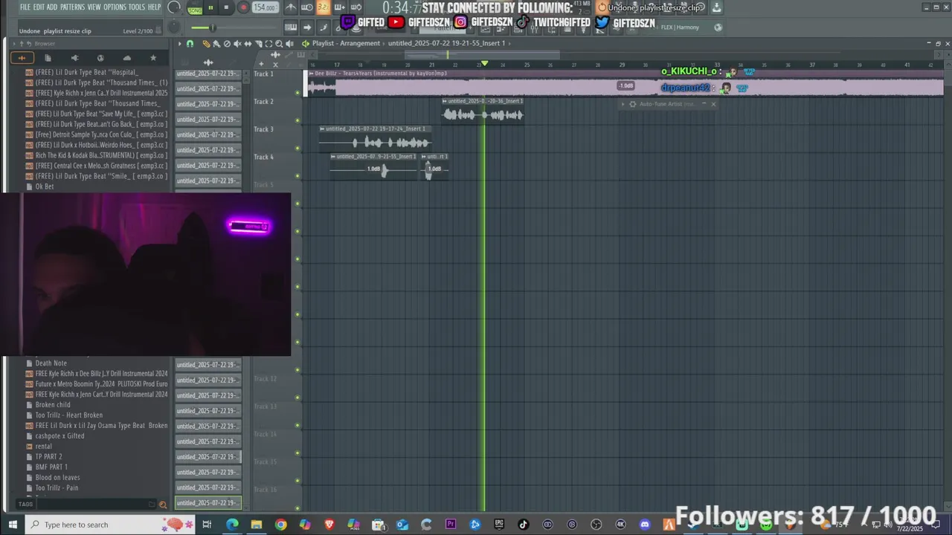Select Too Trillz - Heart Broken in browser
This screenshot has width=952, height=535.
[x=69, y=415]
